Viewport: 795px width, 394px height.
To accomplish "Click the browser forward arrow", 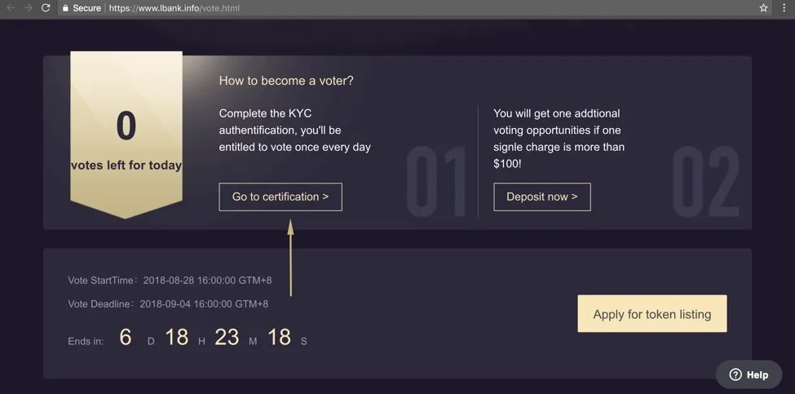I will pos(28,8).
